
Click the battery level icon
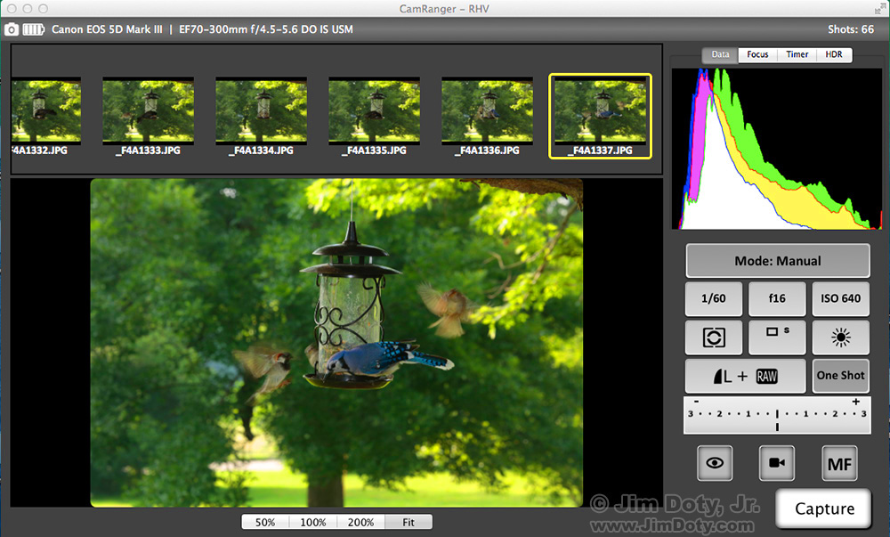(x=34, y=29)
